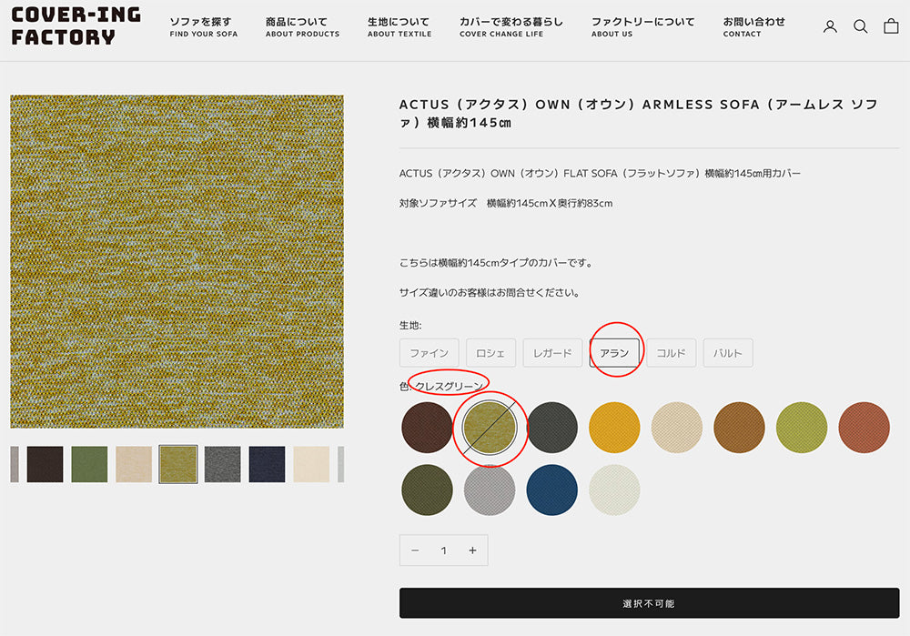Choose the yellow color swatch
The height and width of the screenshot is (636, 910).
(x=614, y=428)
